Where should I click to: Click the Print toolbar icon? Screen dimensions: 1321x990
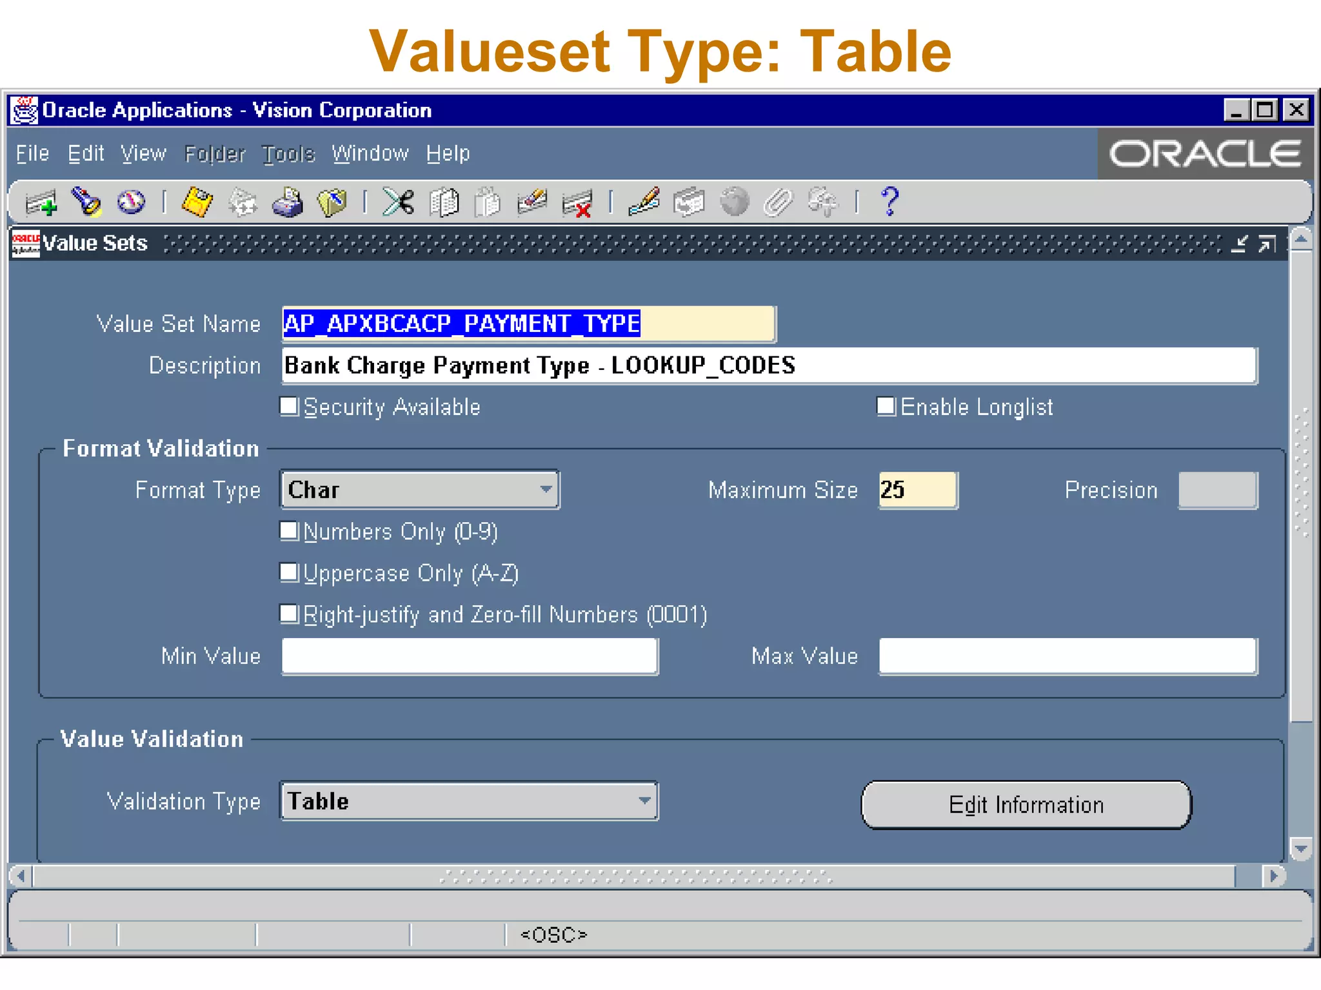(x=287, y=202)
